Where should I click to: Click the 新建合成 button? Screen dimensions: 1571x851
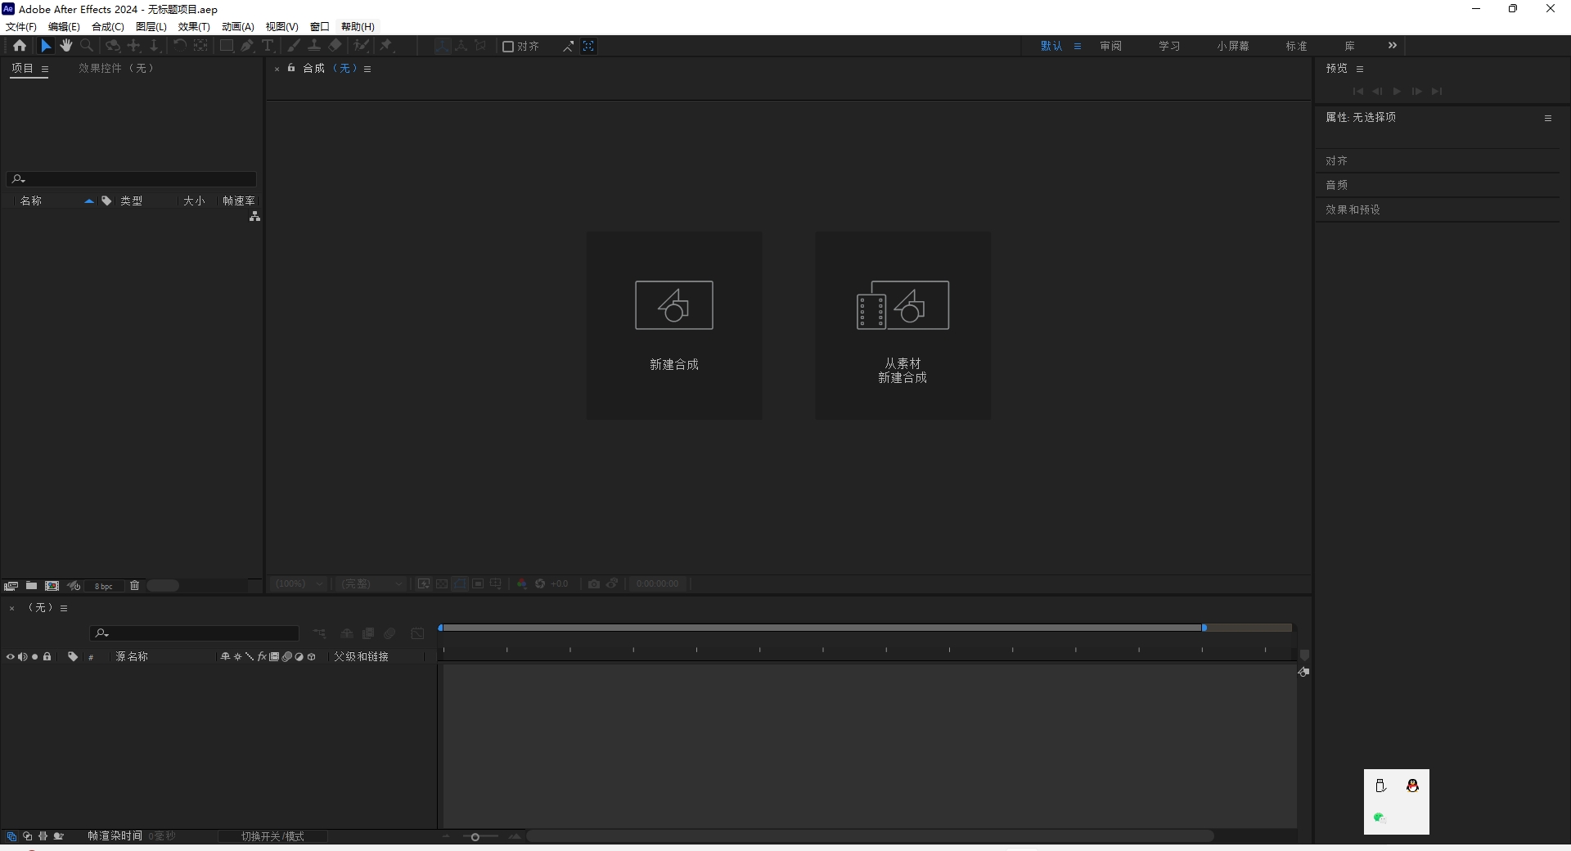673,325
